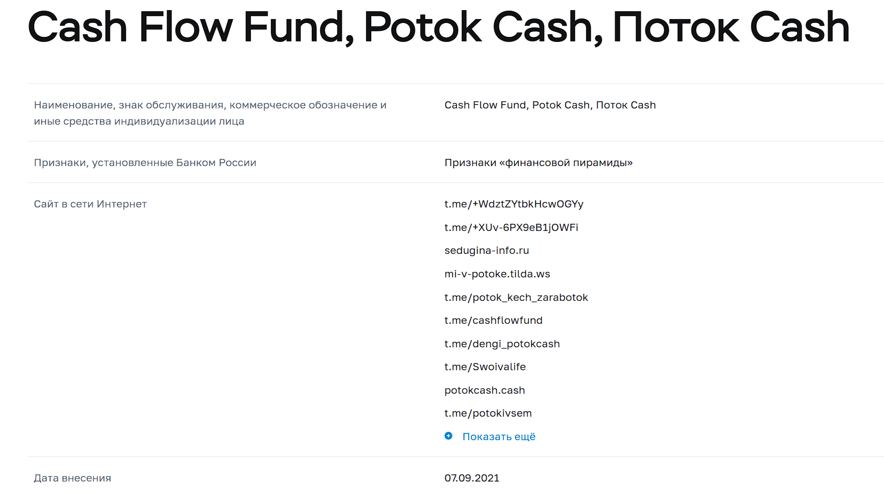Viewport: 884px width, 495px height.
Task: Select the t.me/potokivsem entry
Action: pos(488,413)
